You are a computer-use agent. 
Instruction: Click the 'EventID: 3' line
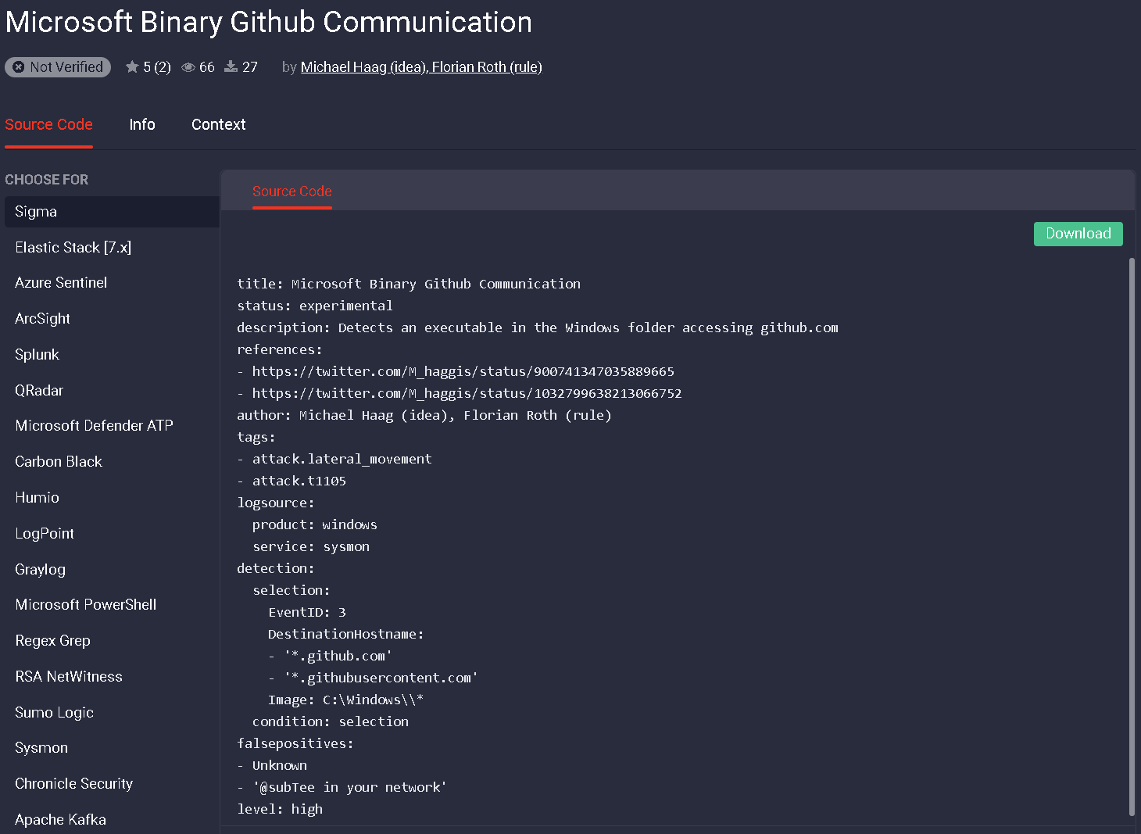click(x=307, y=612)
